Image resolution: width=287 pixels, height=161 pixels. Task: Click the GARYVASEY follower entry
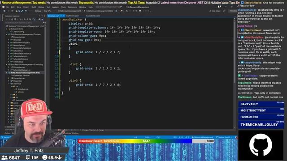pos(261,104)
